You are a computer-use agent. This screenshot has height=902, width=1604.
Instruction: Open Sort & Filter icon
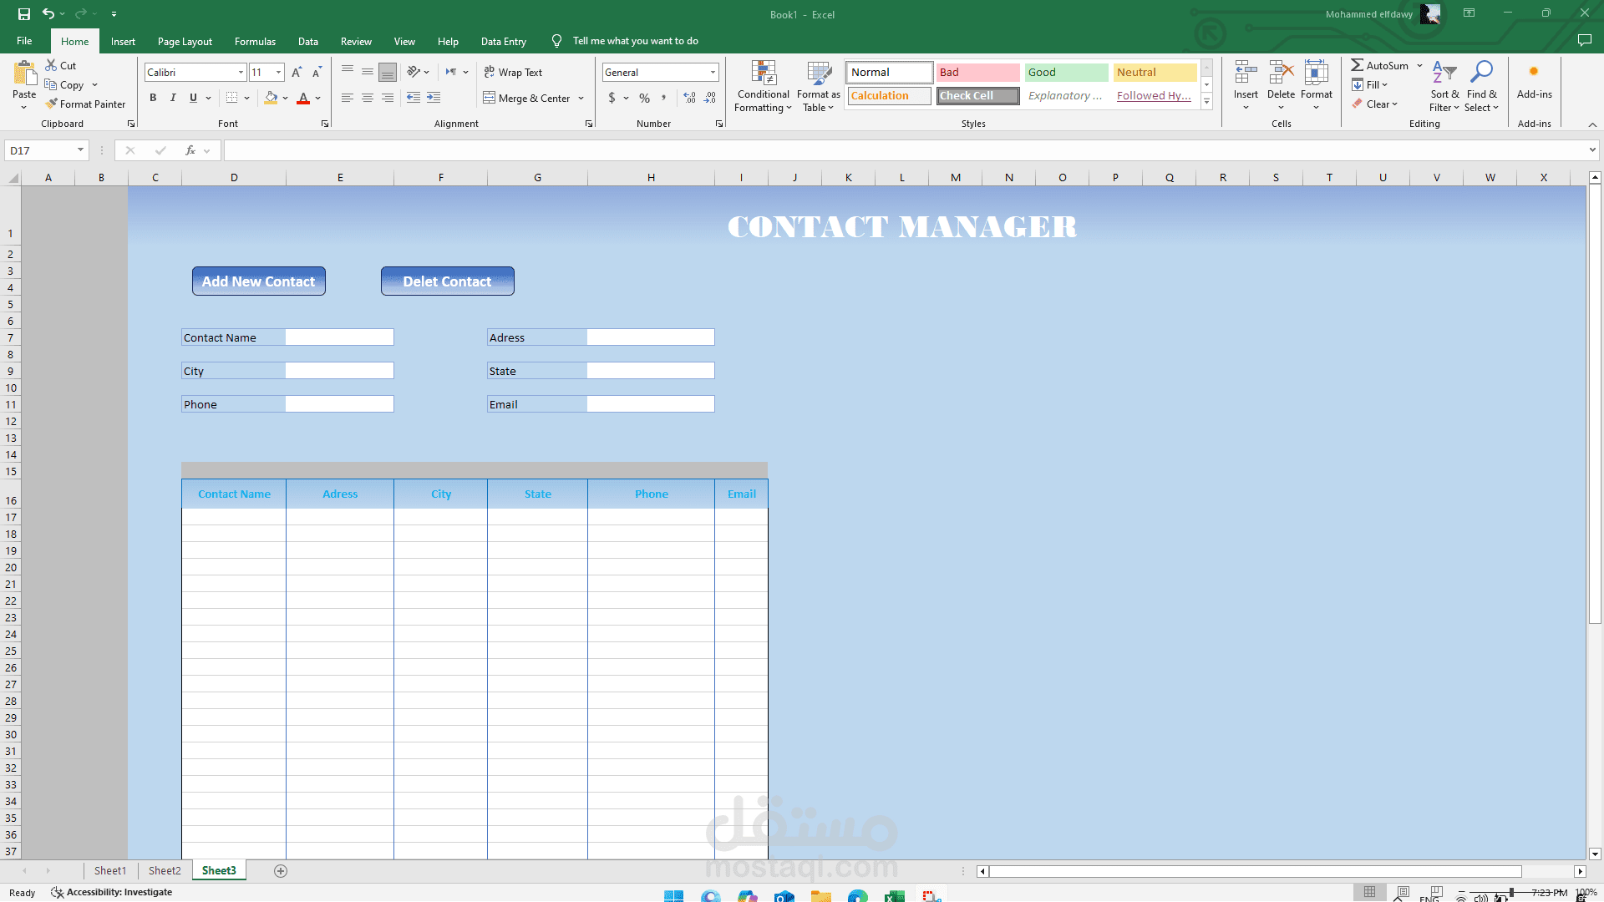[x=1444, y=73]
